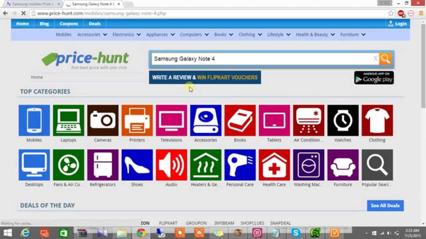Image resolution: width=426 pixels, height=239 pixels.
Task: Open the Desktops category icon
Action: tap(34, 165)
